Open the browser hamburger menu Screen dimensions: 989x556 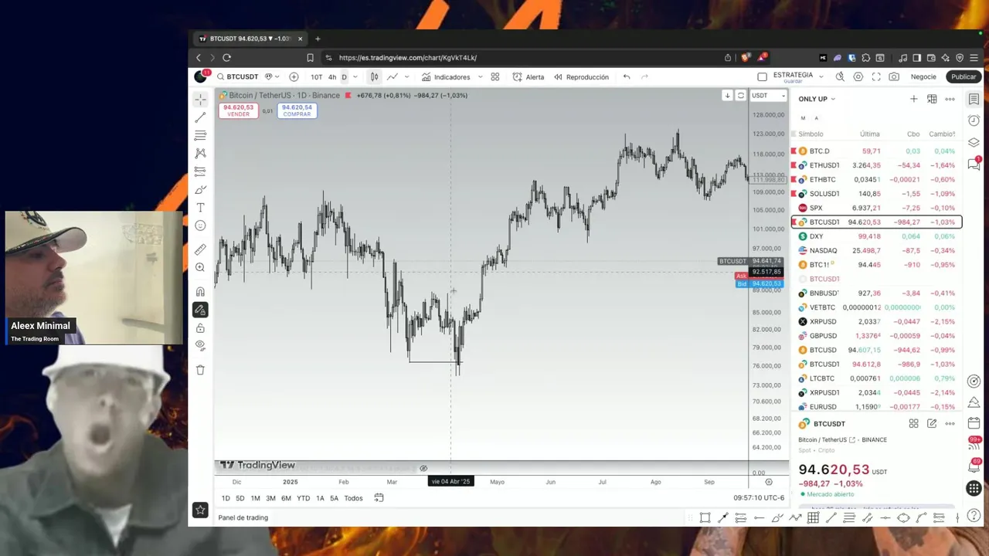point(974,57)
